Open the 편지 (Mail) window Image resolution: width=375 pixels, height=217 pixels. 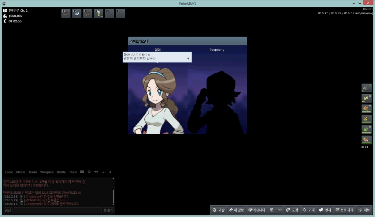point(324,210)
